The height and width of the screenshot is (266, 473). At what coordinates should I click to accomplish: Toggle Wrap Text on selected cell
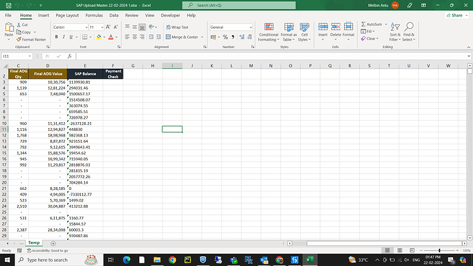point(178,27)
